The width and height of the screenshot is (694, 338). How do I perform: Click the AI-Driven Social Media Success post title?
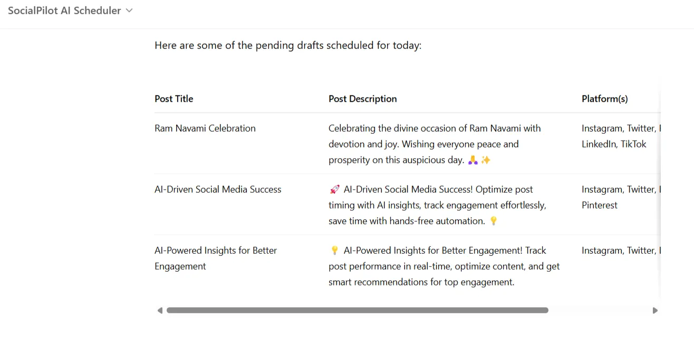click(x=218, y=190)
